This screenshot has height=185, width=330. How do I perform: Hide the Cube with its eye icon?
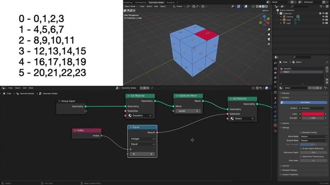[x=323, y=20]
